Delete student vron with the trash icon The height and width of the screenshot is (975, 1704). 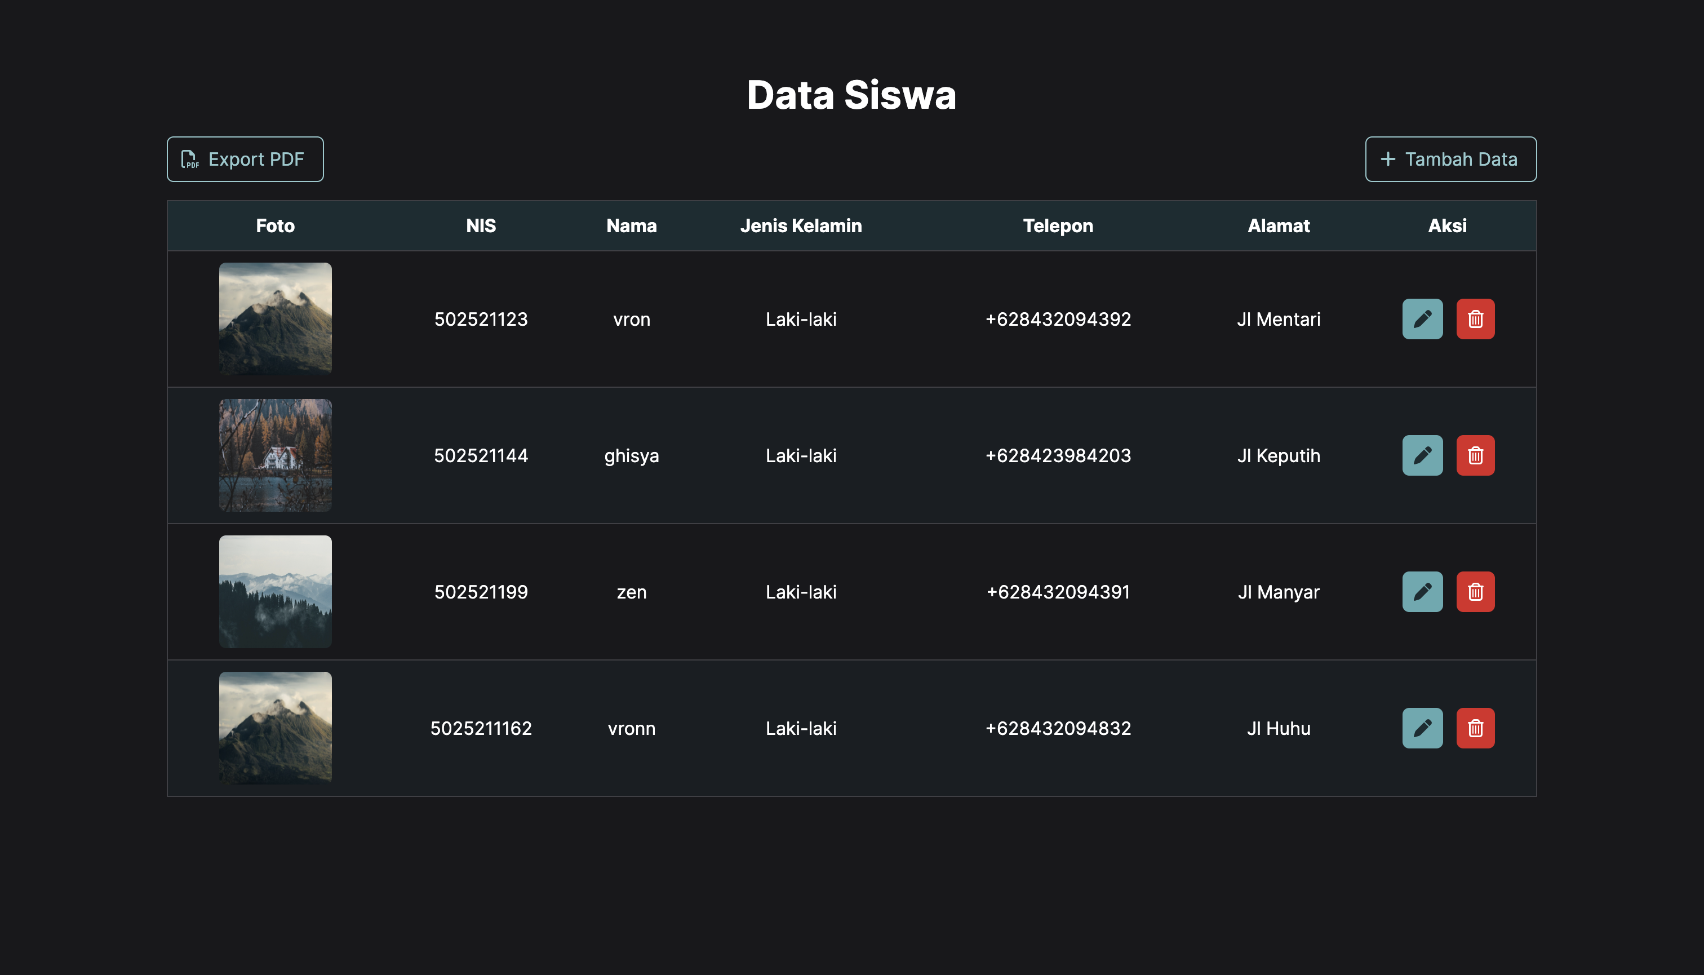point(1475,319)
